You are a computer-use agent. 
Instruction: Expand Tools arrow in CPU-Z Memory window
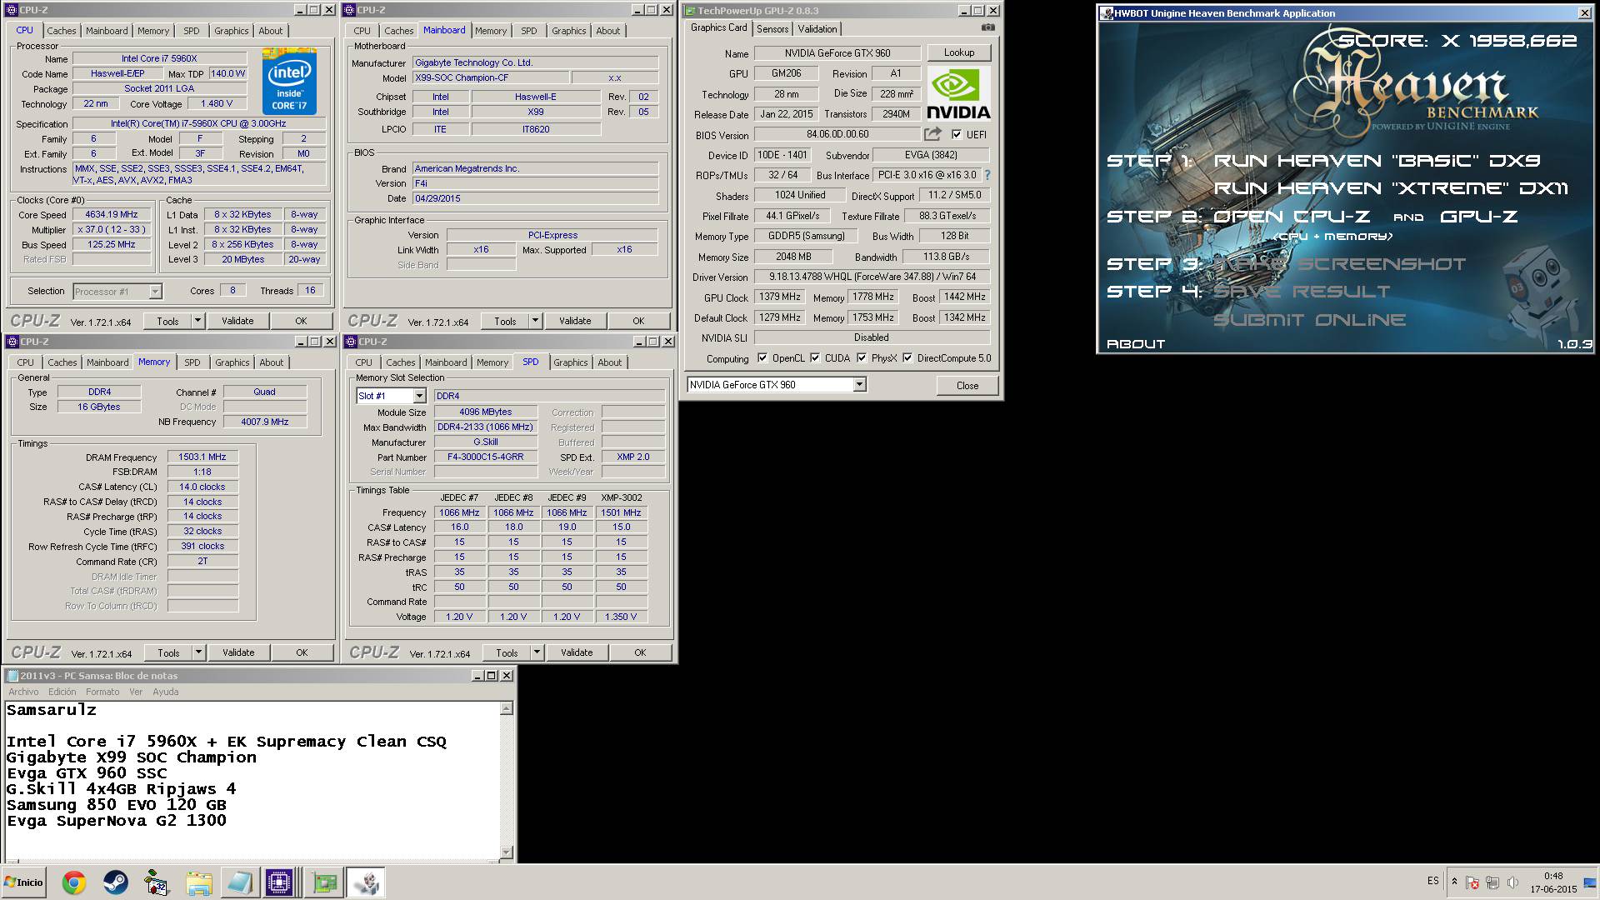point(198,652)
